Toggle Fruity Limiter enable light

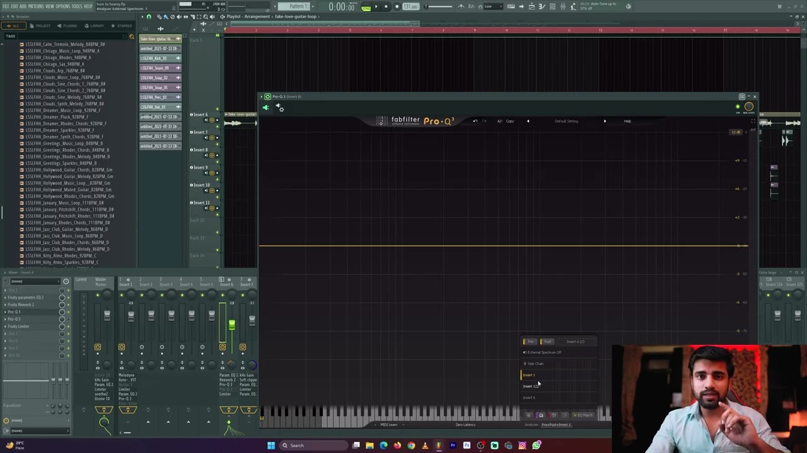coord(68,326)
